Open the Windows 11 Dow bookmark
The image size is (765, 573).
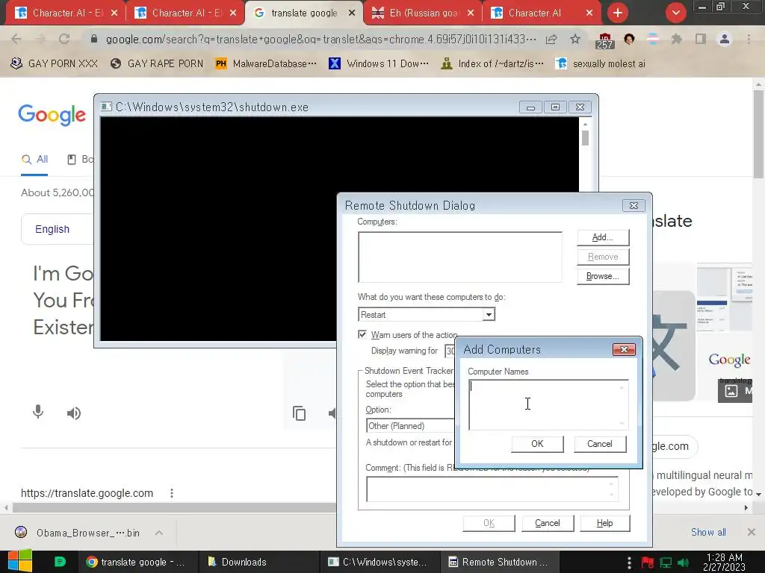click(379, 64)
